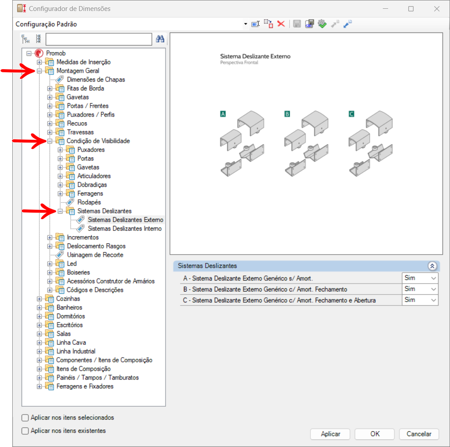Select Dimensões de Chapas tree item
The width and height of the screenshot is (450, 447).
pos(96,80)
